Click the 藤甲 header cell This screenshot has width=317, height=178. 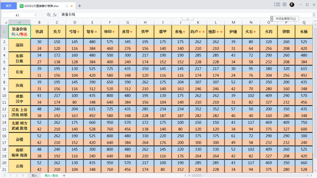[163, 31]
